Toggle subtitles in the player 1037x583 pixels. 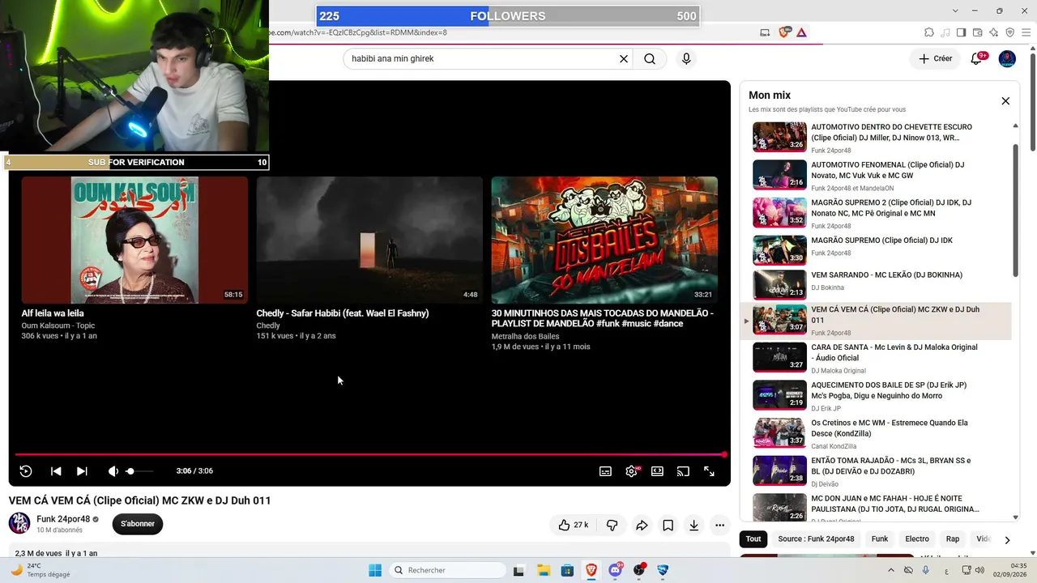click(x=605, y=471)
